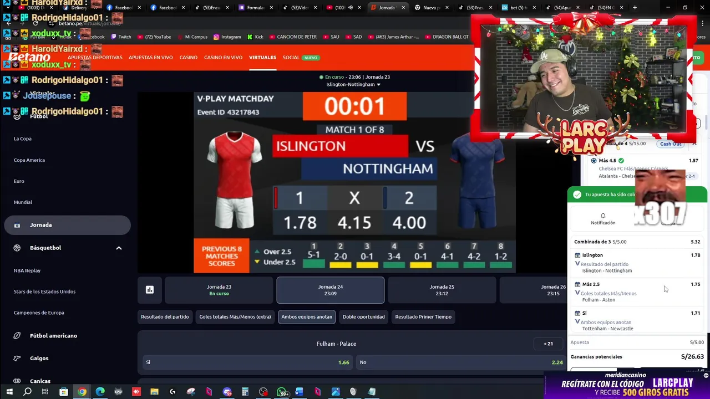Image resolution: width=710 pixels, height=399 pixels.
Task: Click the Jornada icon in the sidebar
Action: tap(17, 225)
